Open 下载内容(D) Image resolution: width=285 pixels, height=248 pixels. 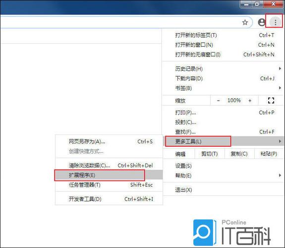coord(224,78)
